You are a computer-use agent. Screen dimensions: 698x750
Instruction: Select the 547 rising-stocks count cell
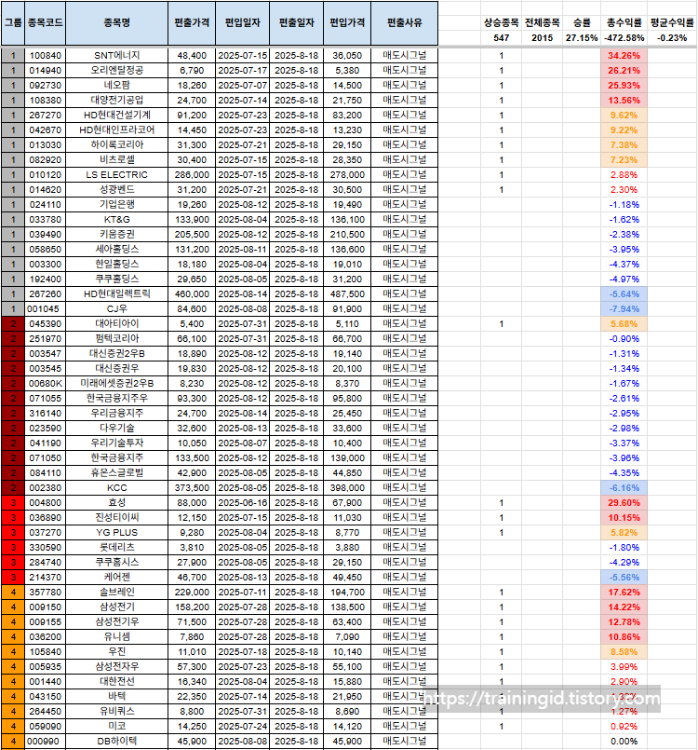(x=502, y=38)
